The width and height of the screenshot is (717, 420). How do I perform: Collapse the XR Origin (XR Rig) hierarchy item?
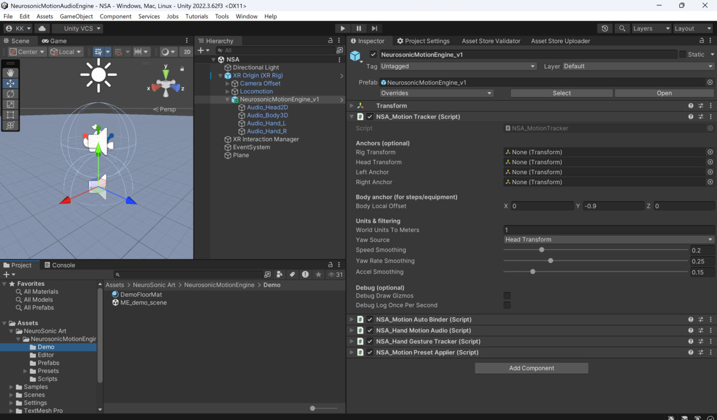point(220,75)
